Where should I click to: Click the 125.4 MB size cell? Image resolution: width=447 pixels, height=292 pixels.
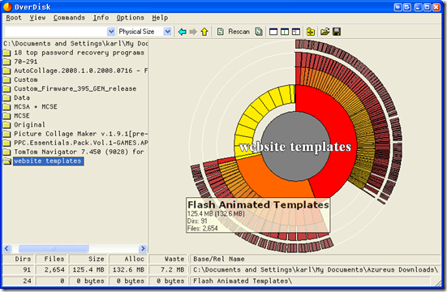[88, 270]
